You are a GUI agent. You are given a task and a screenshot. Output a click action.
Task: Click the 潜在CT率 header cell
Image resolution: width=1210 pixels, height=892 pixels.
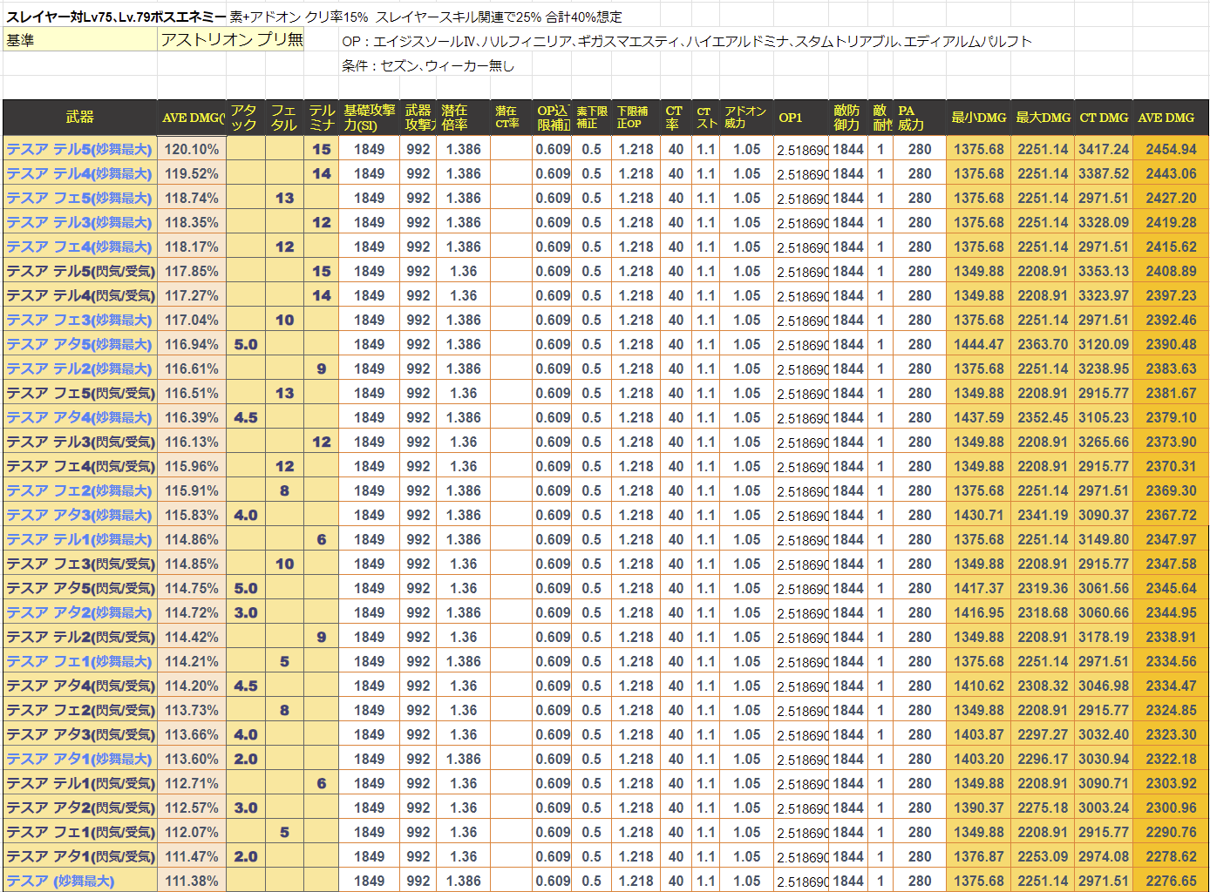(511, 118)
